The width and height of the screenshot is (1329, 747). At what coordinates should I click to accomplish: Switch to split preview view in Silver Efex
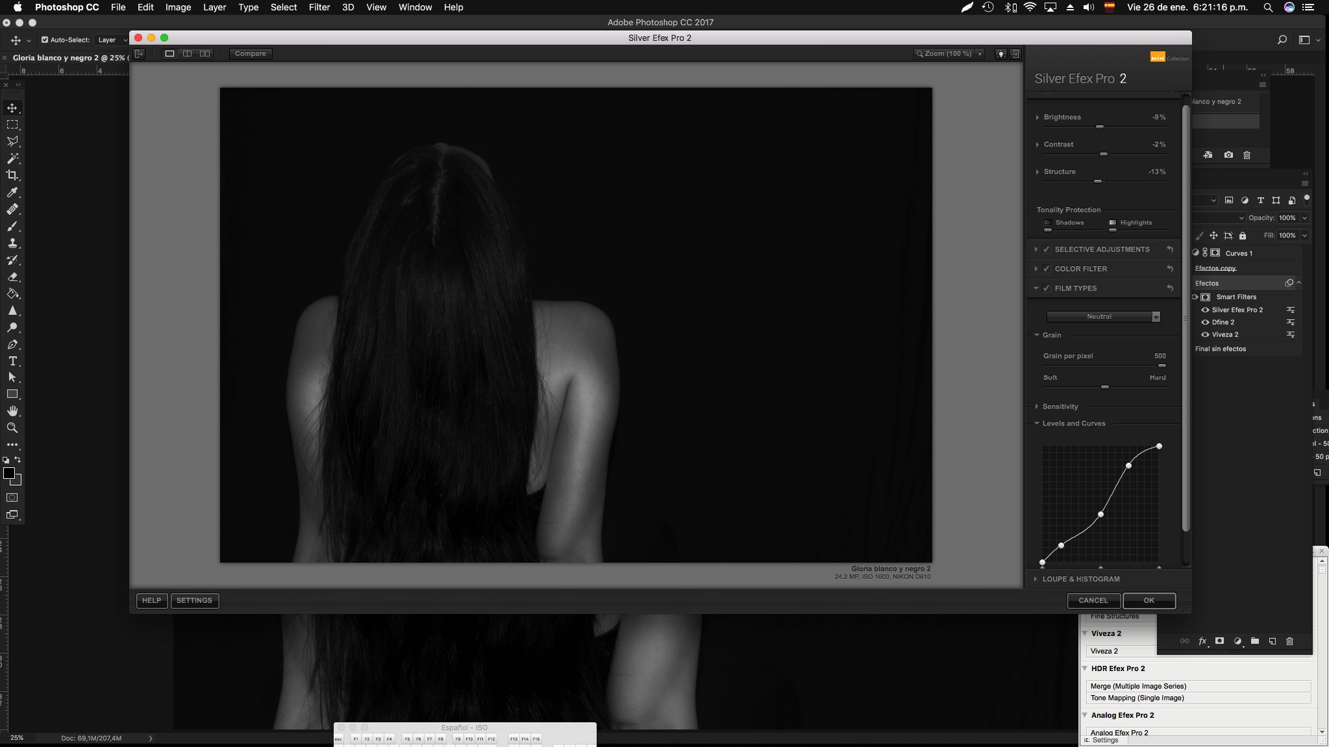(187, 53)
